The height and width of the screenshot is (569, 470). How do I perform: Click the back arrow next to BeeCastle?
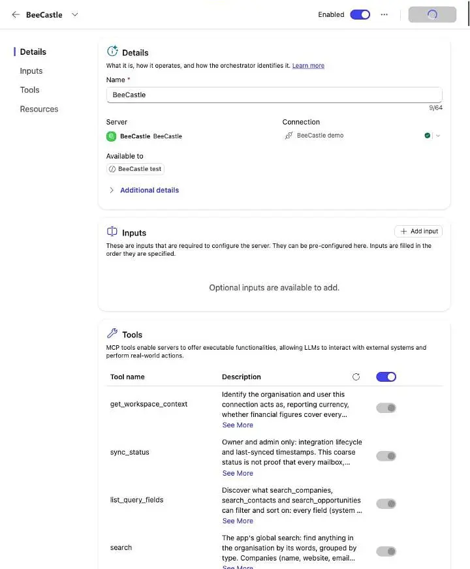click(16, 14)
